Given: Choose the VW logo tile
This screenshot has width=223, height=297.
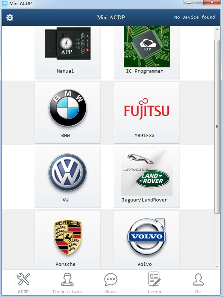Looking at the screenshot, I should 67,177.
